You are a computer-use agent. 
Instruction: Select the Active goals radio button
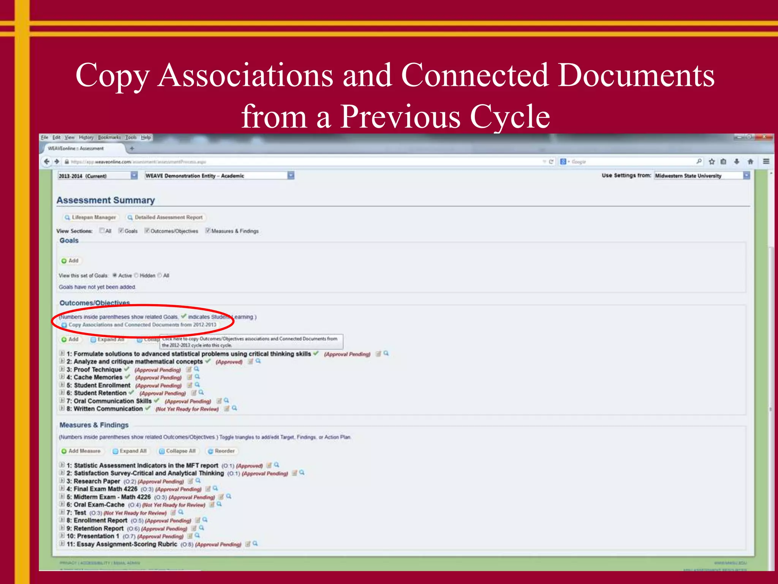coord(114,275)
